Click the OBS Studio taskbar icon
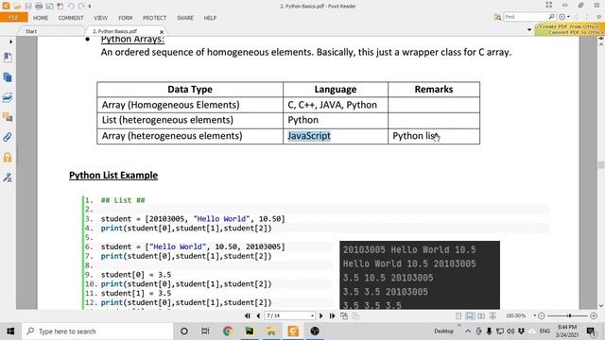 pos(315,331)
